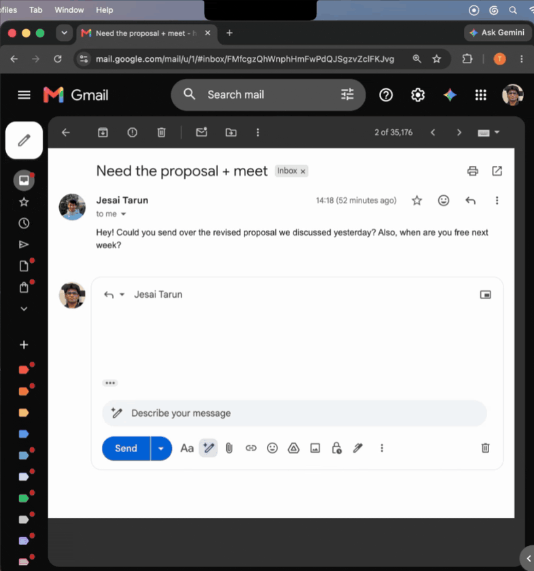Insert files using Google Drive
534x571 pixels.
click(293, 448)
